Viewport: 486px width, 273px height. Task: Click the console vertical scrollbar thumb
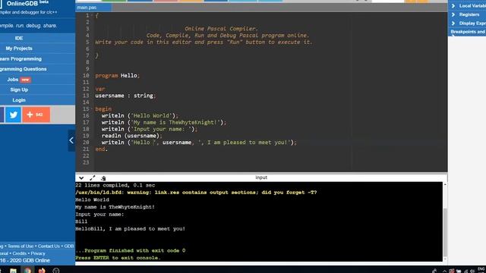point(445,232)
